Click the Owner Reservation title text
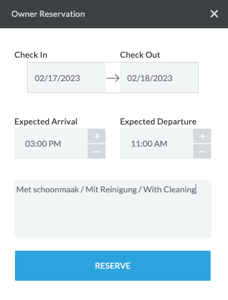Viewport: 228px width, 300px height. 48,14
